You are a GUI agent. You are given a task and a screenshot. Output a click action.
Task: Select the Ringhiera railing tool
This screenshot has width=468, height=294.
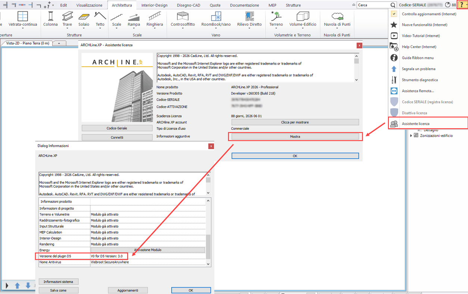155,19
